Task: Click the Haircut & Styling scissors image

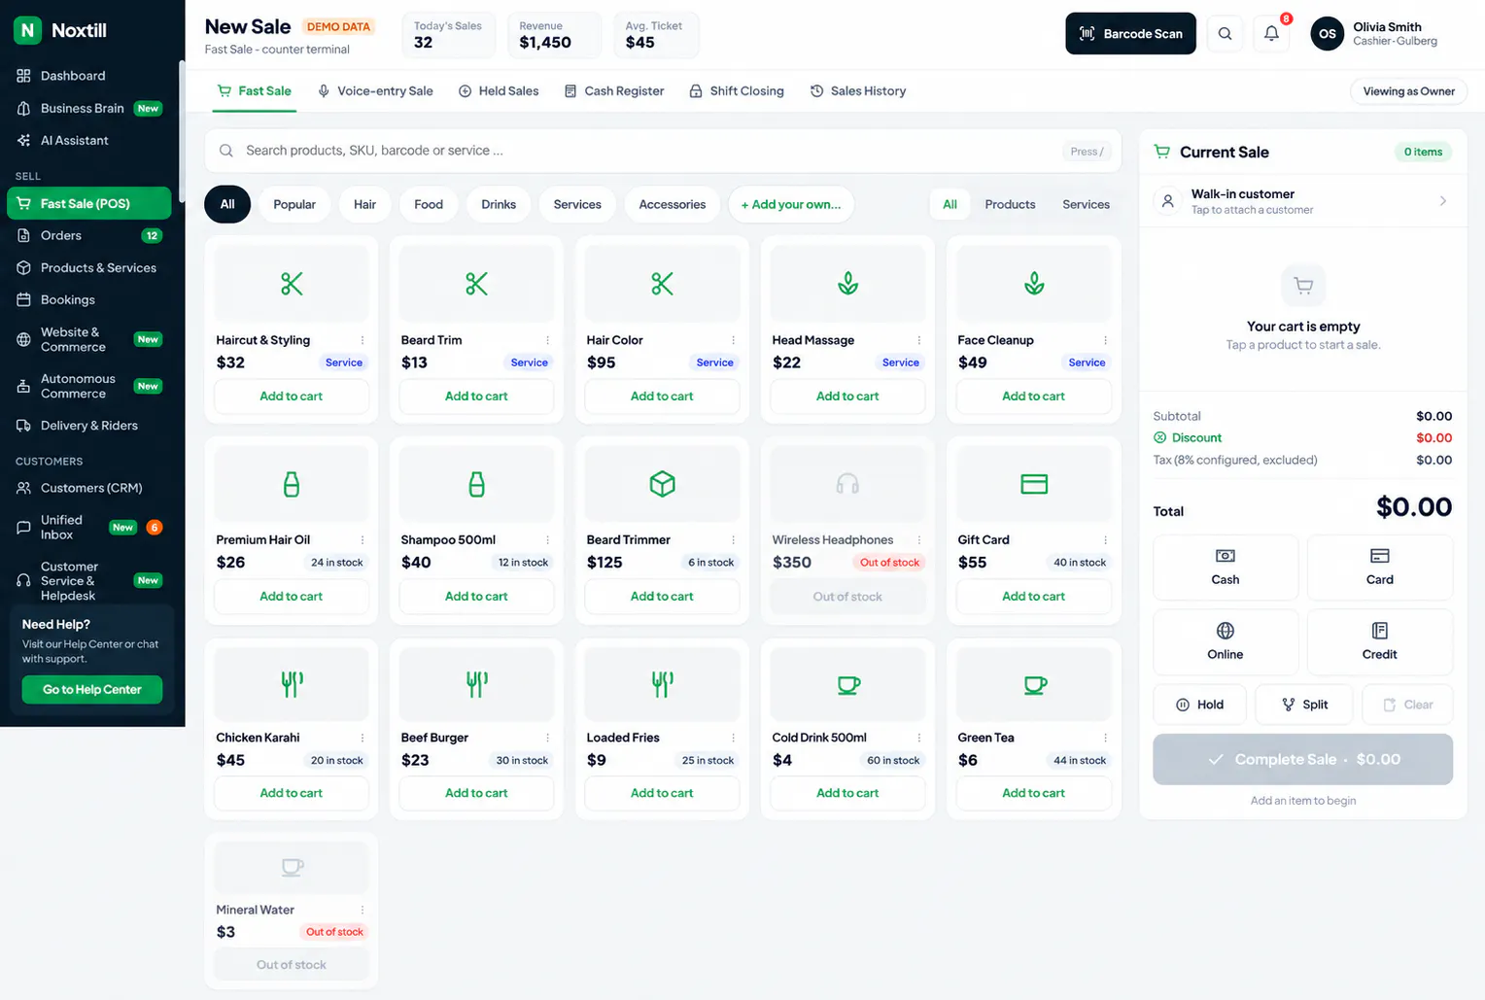Action: click(x=292, y=284)
